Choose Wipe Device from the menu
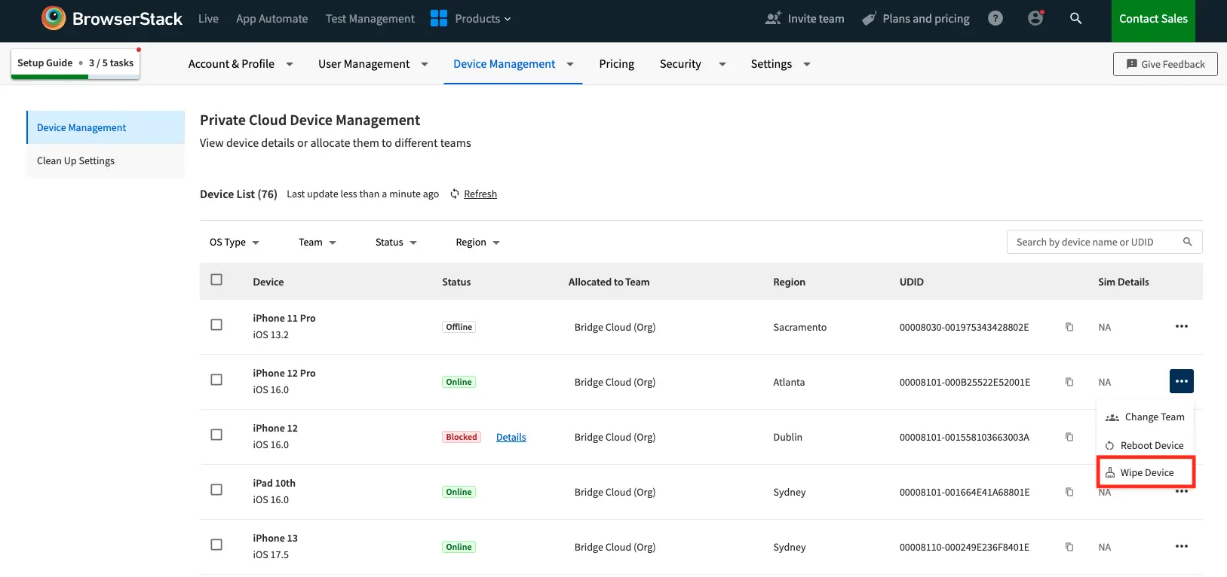The image size is (1227, 577). coord(1146,473)
